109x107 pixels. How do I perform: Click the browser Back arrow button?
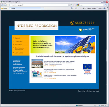pyautogui.click(x=2, y=5)
